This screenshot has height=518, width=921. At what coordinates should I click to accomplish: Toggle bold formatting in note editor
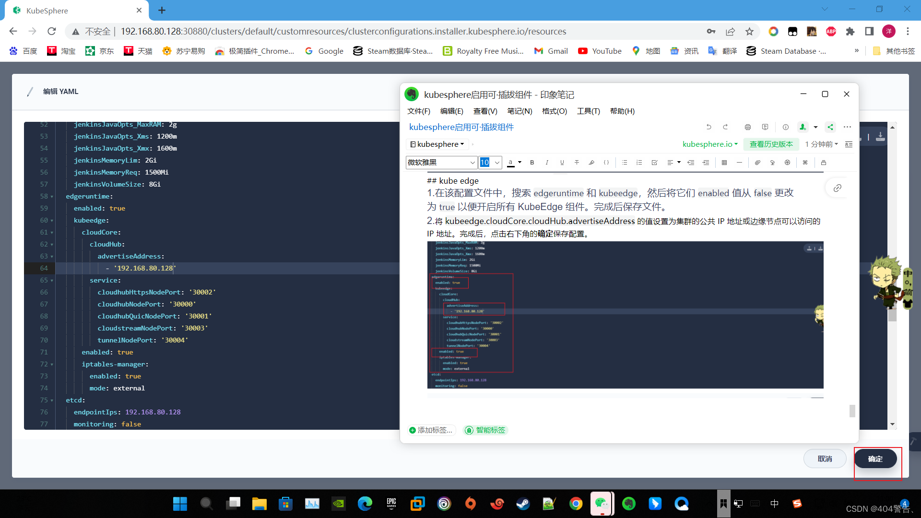coord(532,163)
